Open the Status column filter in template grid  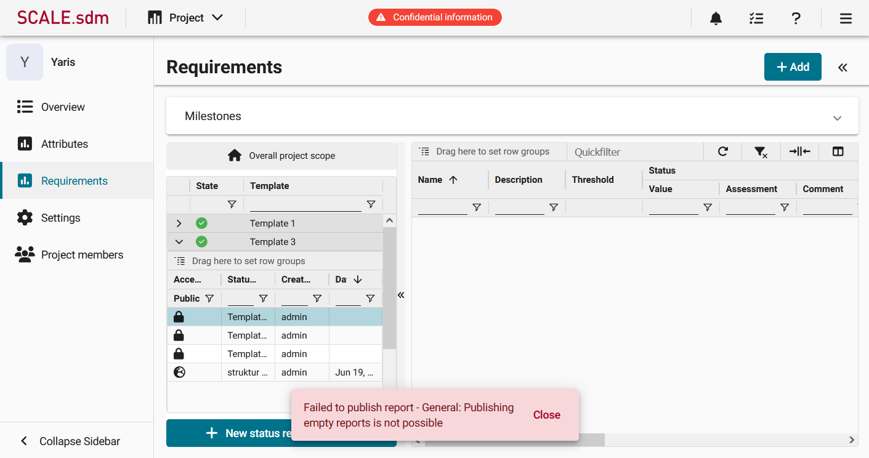coord(263,299)
